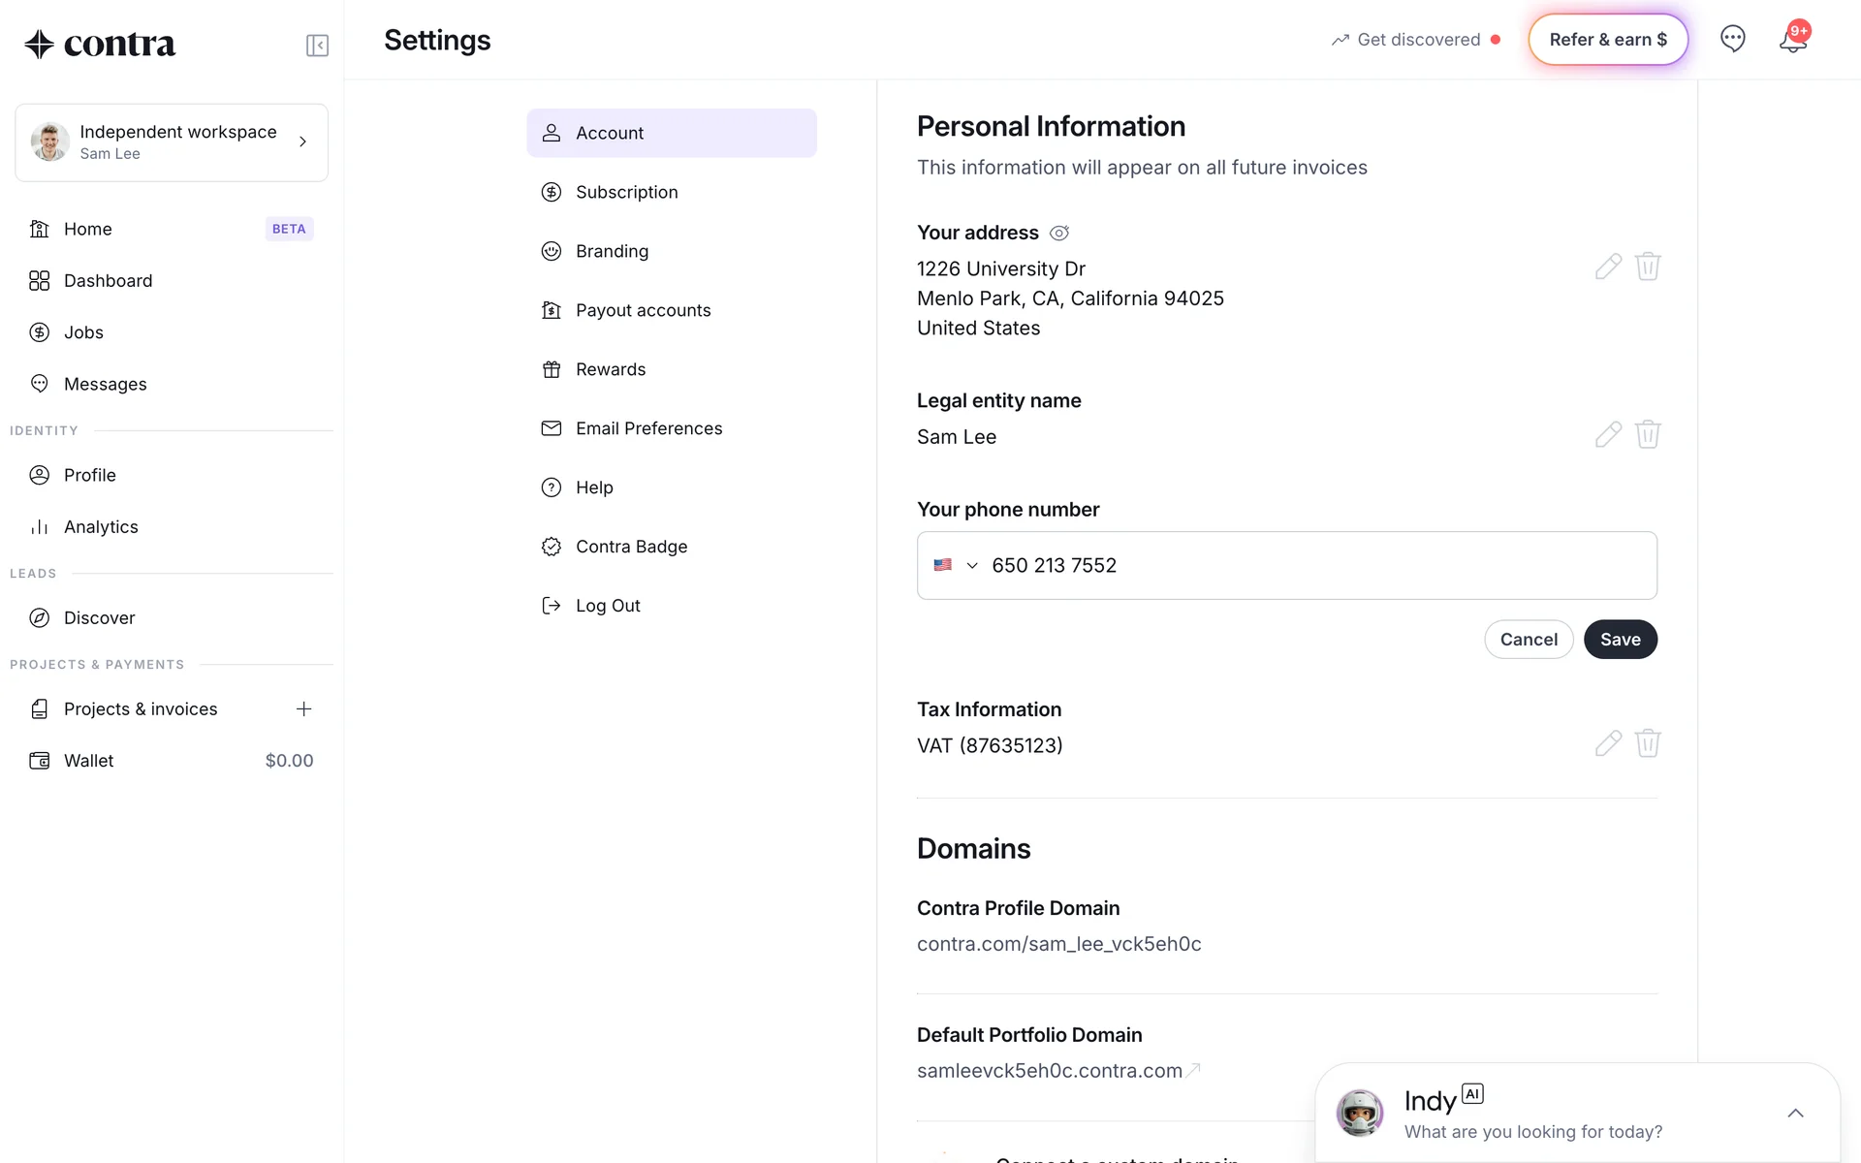The height and width of the screenshot is (1163, 1861).
Task: Toggle address visibility eye icon
Action: tap(1059, 233)
